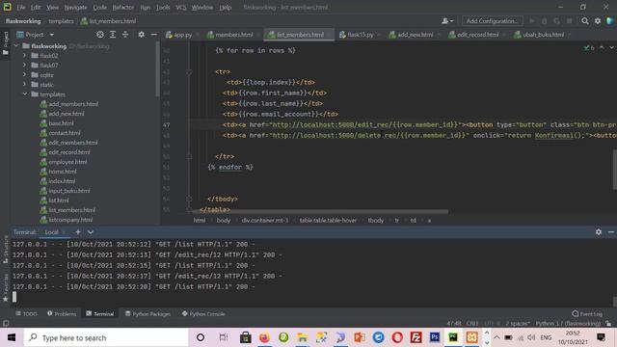
Task: Open Opera browser from the taskbar
Action: [397, 337]
